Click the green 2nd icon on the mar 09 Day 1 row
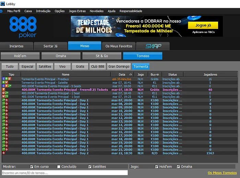 [x=4, y=107]
